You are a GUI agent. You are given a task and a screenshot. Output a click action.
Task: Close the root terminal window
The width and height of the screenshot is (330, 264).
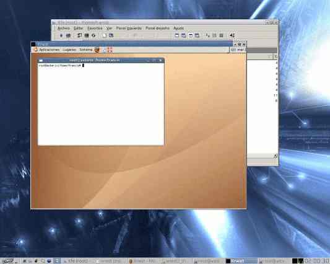click(160, 61)
